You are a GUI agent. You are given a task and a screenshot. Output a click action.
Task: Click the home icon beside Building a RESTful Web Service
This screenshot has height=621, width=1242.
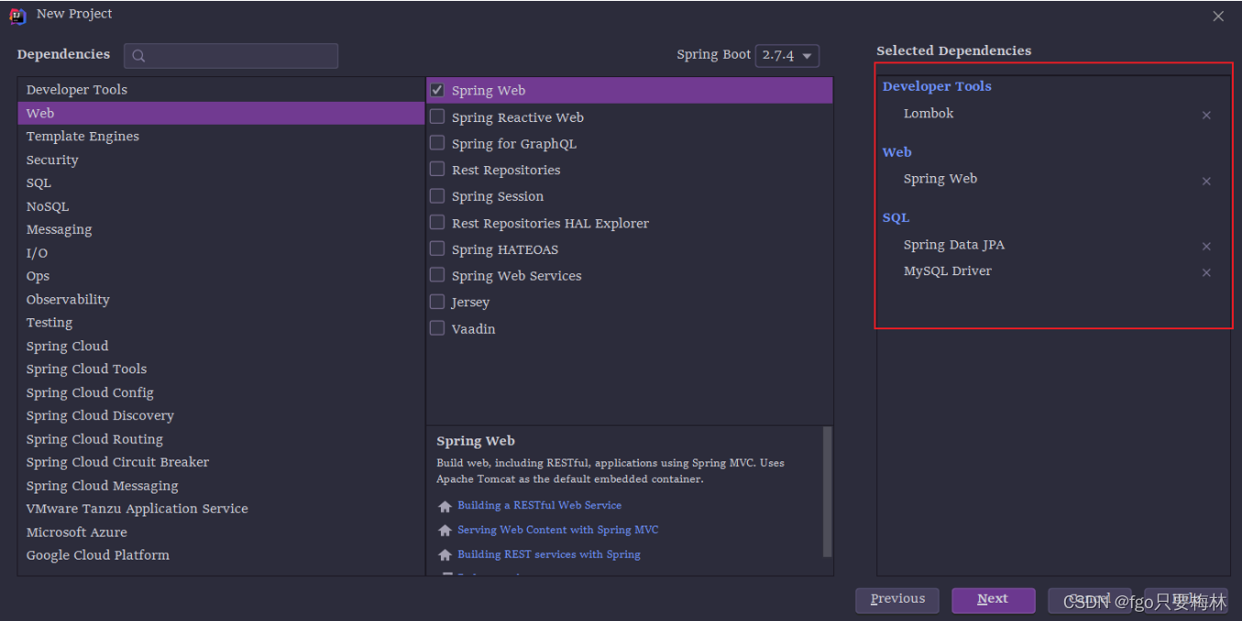[x=445, y=506]
